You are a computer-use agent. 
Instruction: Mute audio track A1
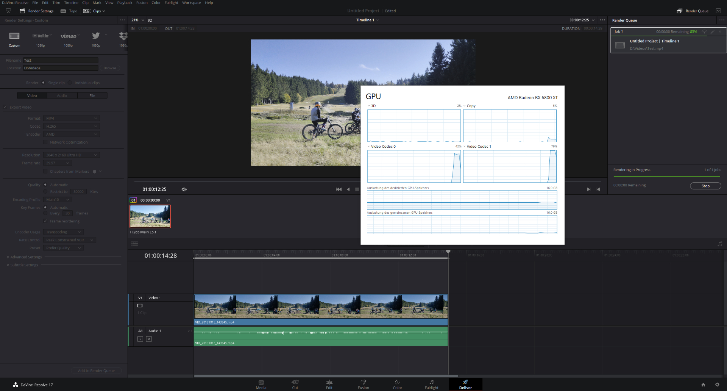point(149,339)
